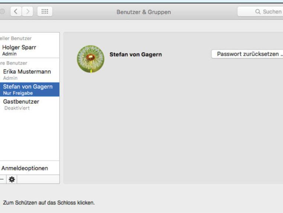
Task: Select Stefan von Gagern in user list
Action: pos(30,90)
